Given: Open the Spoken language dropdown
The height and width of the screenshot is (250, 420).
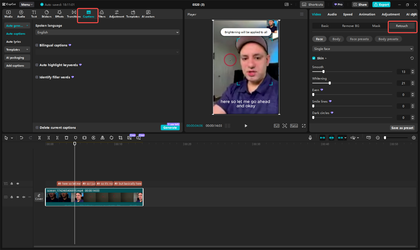Looking at the screenshot, I should point(107,32).
